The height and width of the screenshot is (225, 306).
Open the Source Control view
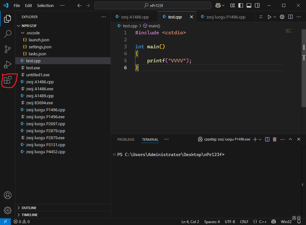(8, 49)
